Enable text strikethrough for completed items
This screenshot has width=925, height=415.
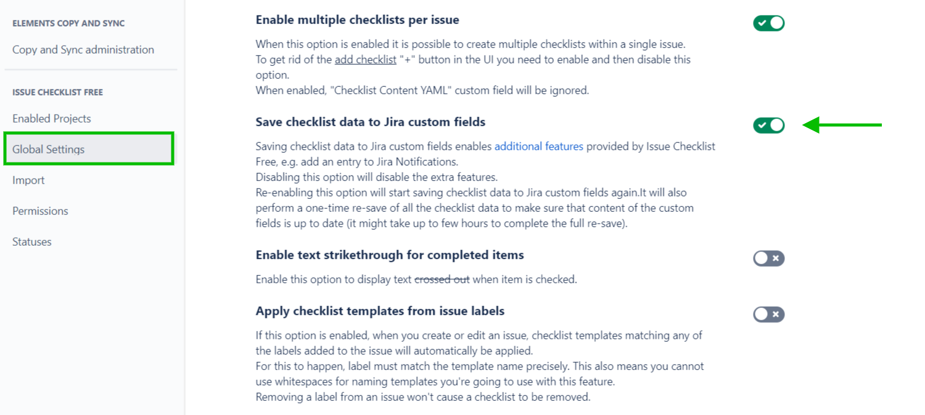tap(768, 259)
